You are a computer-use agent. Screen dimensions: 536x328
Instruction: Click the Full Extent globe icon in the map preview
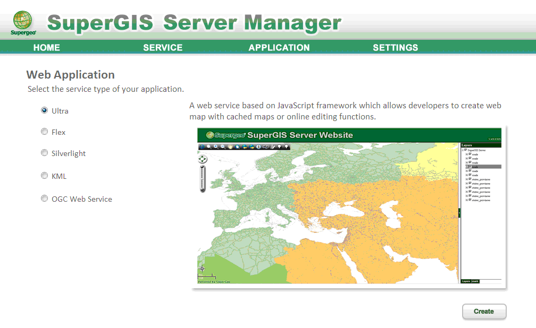[x=202, y=147]
